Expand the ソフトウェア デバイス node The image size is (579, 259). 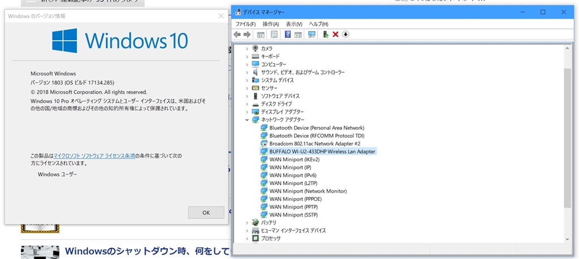[x=247, y=96]
